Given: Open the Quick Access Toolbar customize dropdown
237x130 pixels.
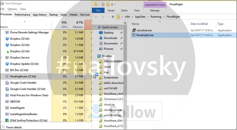Looking at the screenshot, I should [x=112, y=4].
